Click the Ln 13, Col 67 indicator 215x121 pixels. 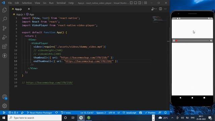(x=87, y=113)
